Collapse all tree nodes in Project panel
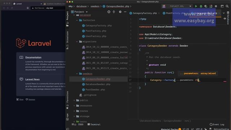Screen dimensions: 231x130 pyautogui.click(x=114, y=12)
